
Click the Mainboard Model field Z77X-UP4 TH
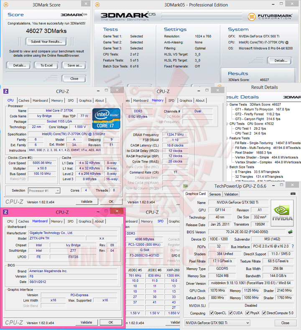coord(57,238)
